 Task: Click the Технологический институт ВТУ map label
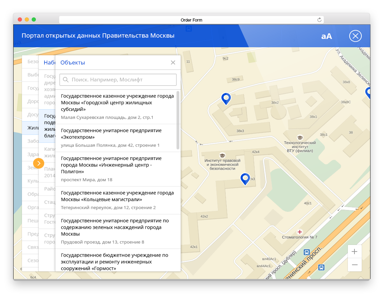pos(300,146)
